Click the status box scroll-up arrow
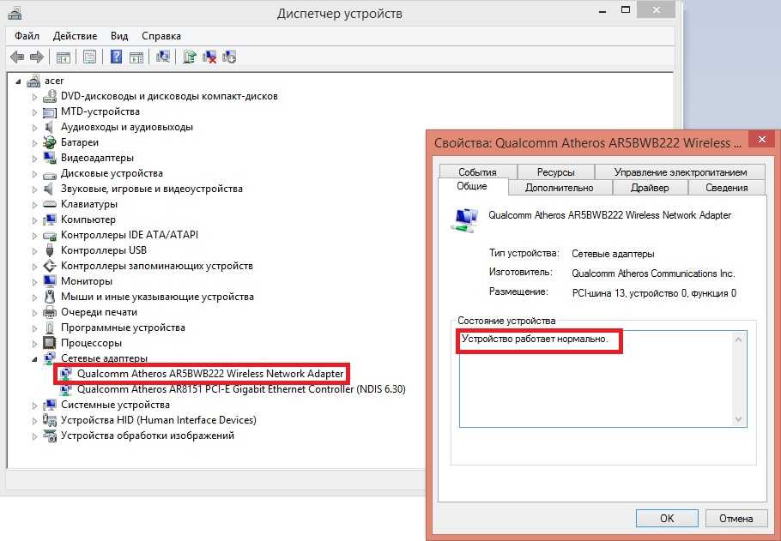781x541 pixels. tap(738, 340)
